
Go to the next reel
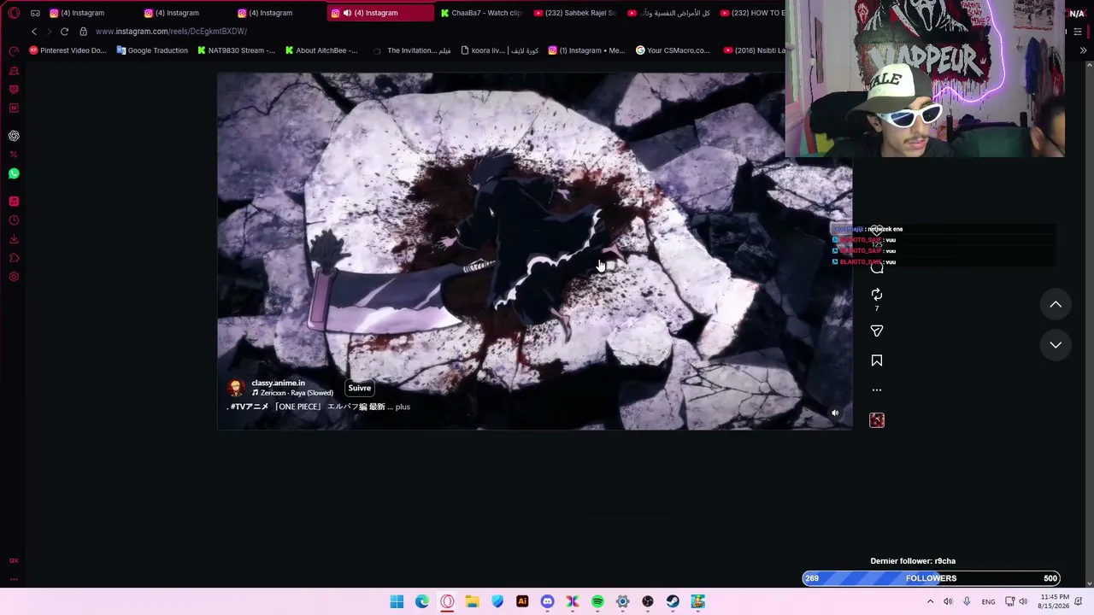[1056, 345]
